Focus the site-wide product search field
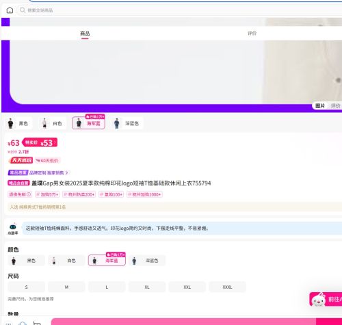Viewport: 342px width, 325px height. [180, 10]
